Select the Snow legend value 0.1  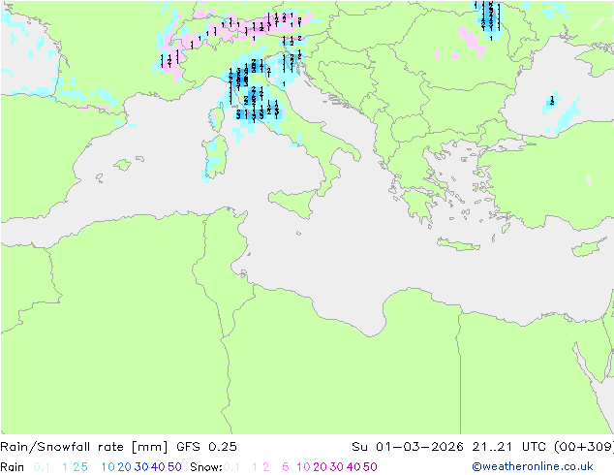tap(231, 467)
